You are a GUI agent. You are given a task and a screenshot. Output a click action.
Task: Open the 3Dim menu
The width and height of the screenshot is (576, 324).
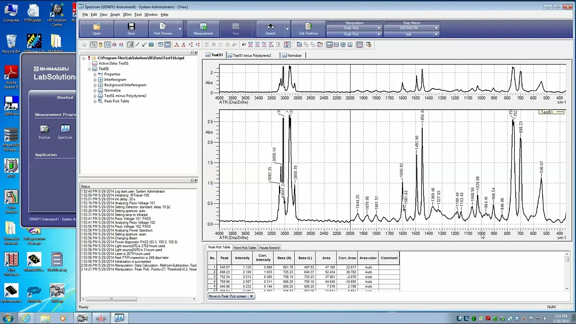127,14
